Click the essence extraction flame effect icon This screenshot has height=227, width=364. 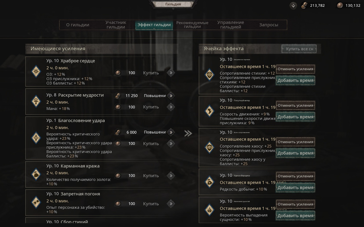coord(210,211)
